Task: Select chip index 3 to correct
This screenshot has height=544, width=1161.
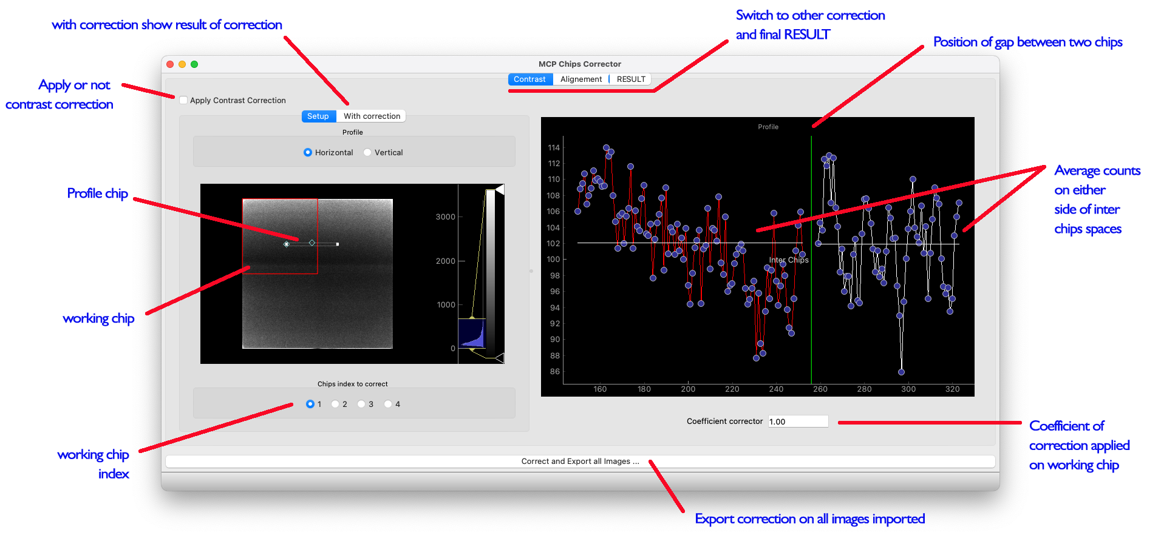Action: [361, 405]
